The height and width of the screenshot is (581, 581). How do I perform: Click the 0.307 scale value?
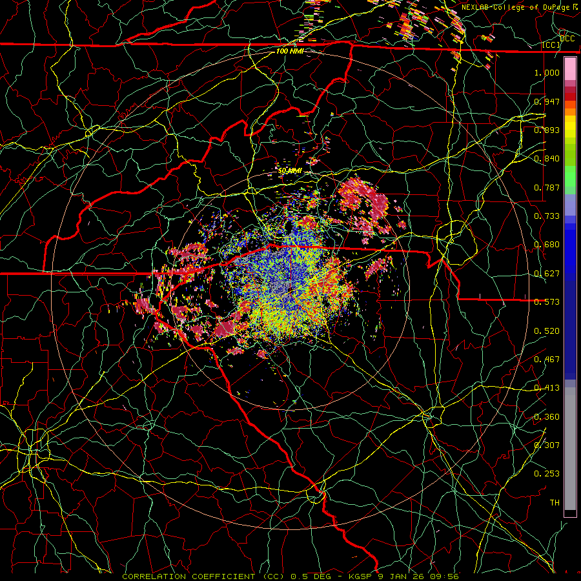coord(547,445)
